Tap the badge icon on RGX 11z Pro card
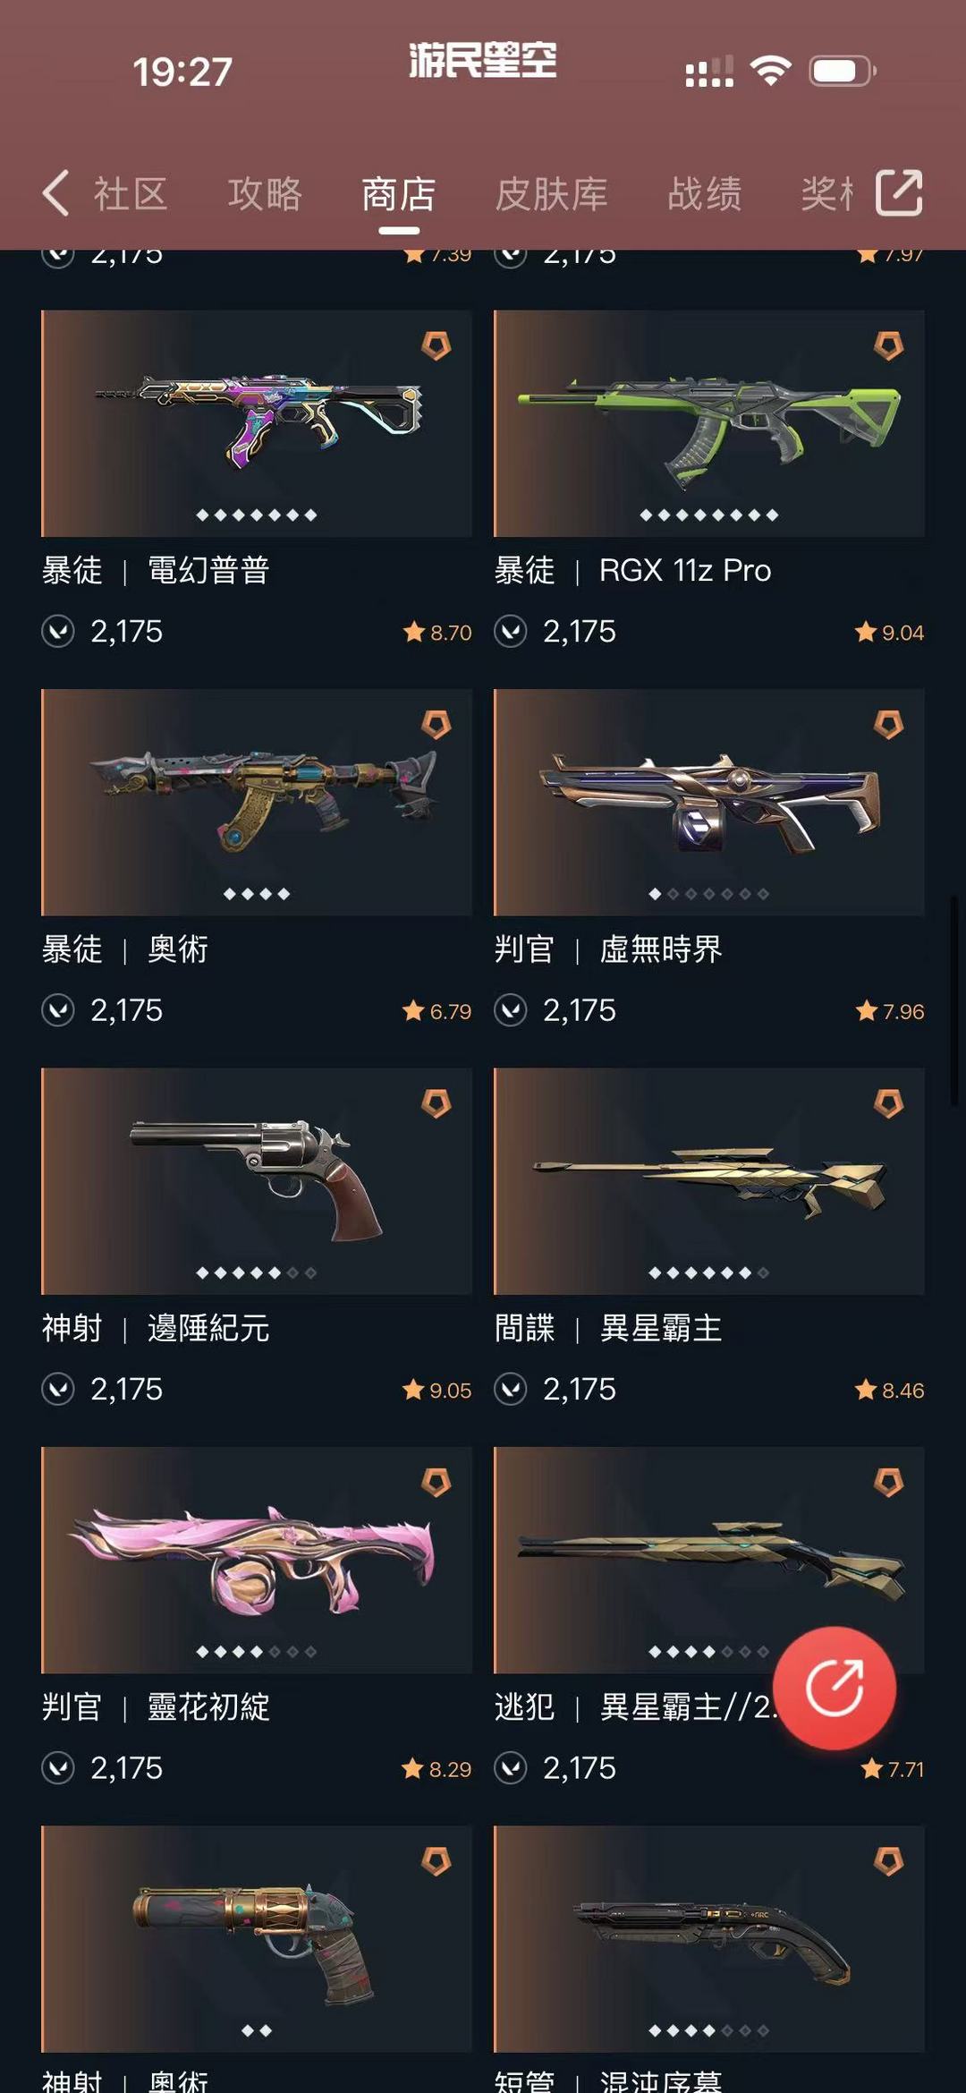 (889, 345)
